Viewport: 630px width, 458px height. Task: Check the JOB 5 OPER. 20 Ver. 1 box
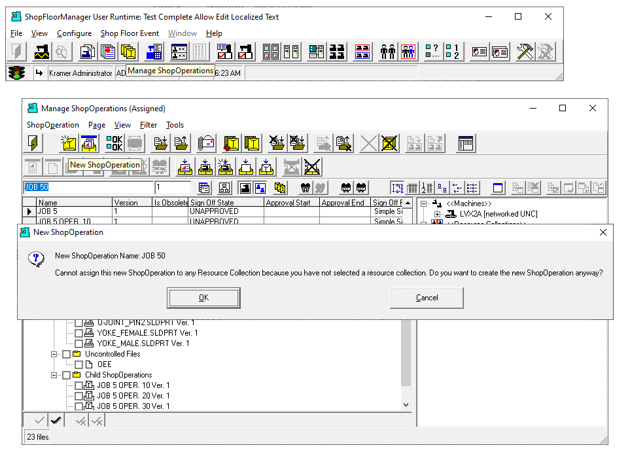tap(79, 396)
